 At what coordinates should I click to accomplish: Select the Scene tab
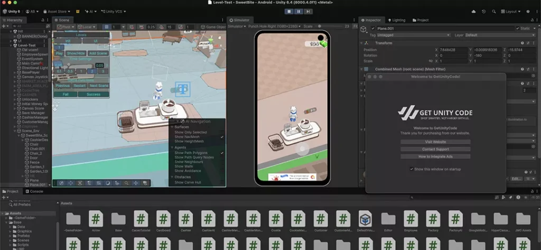(x=62, y=20)
